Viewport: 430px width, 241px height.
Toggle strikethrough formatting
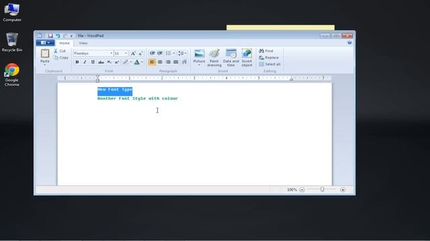click(x=101, y=62)
